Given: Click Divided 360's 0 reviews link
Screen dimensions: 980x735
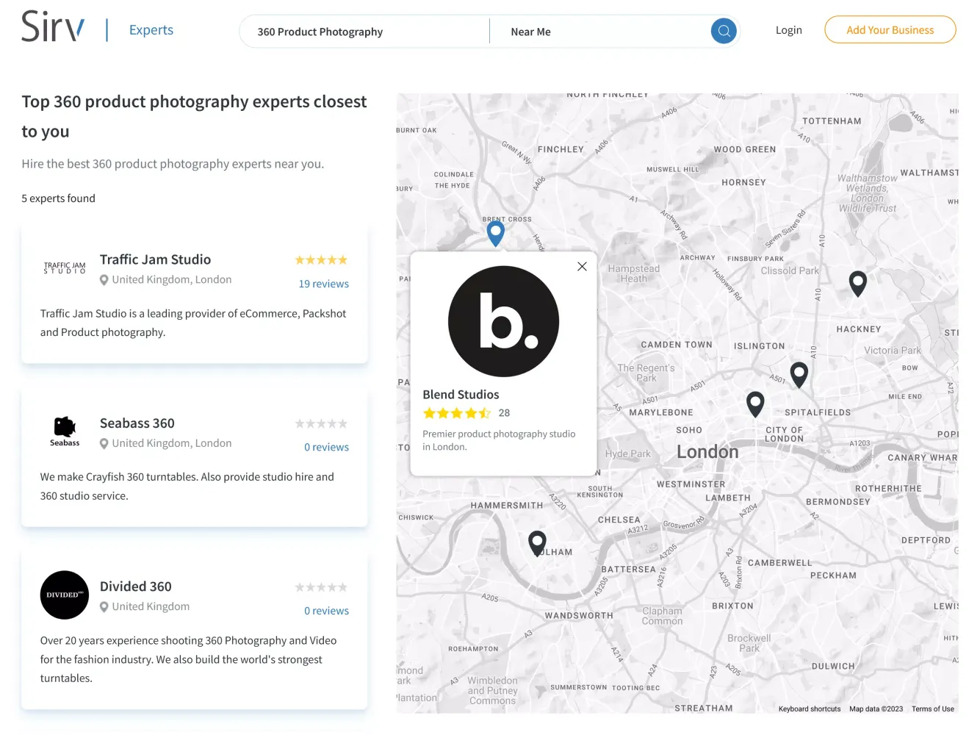Looking at the screenshot, I should pyautogui.click(x=327, y=611).
